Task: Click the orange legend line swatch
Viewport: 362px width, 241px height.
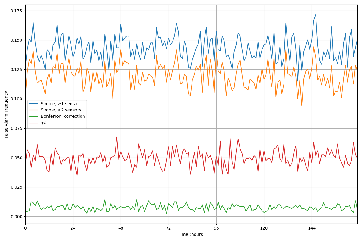Action: pyautogui.click(x=34, y=110)
